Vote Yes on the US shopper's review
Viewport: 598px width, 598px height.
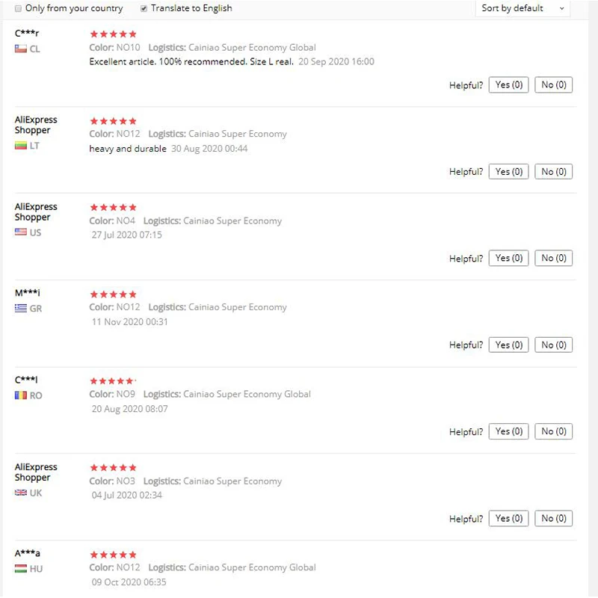pyautogui.click(x=509, y=259)
